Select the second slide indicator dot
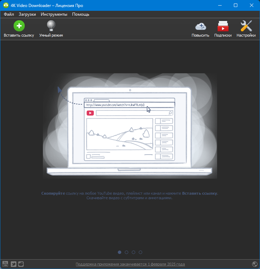This screenshot has height=269, width=260. [127, 252]
